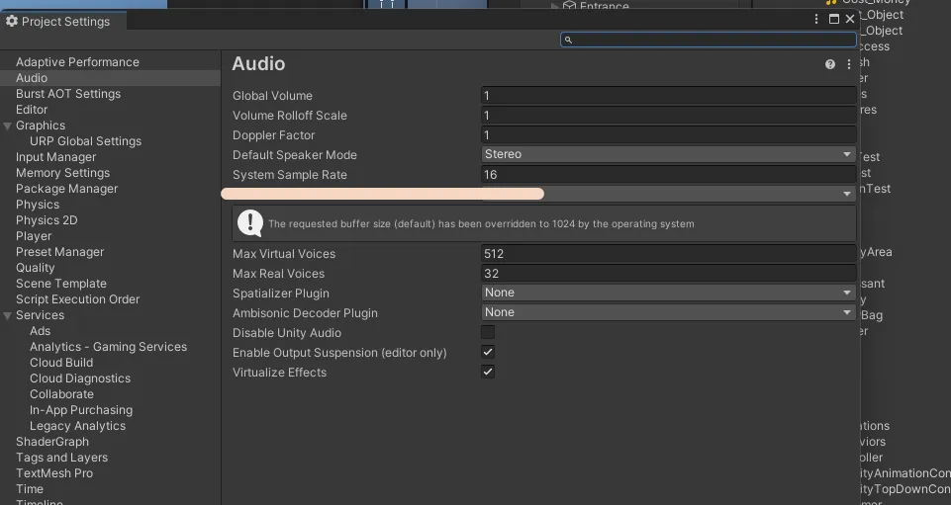Viewport: 951px width, 505px height.
Task: Open the Project Settings window options menu
Action: 816,20
